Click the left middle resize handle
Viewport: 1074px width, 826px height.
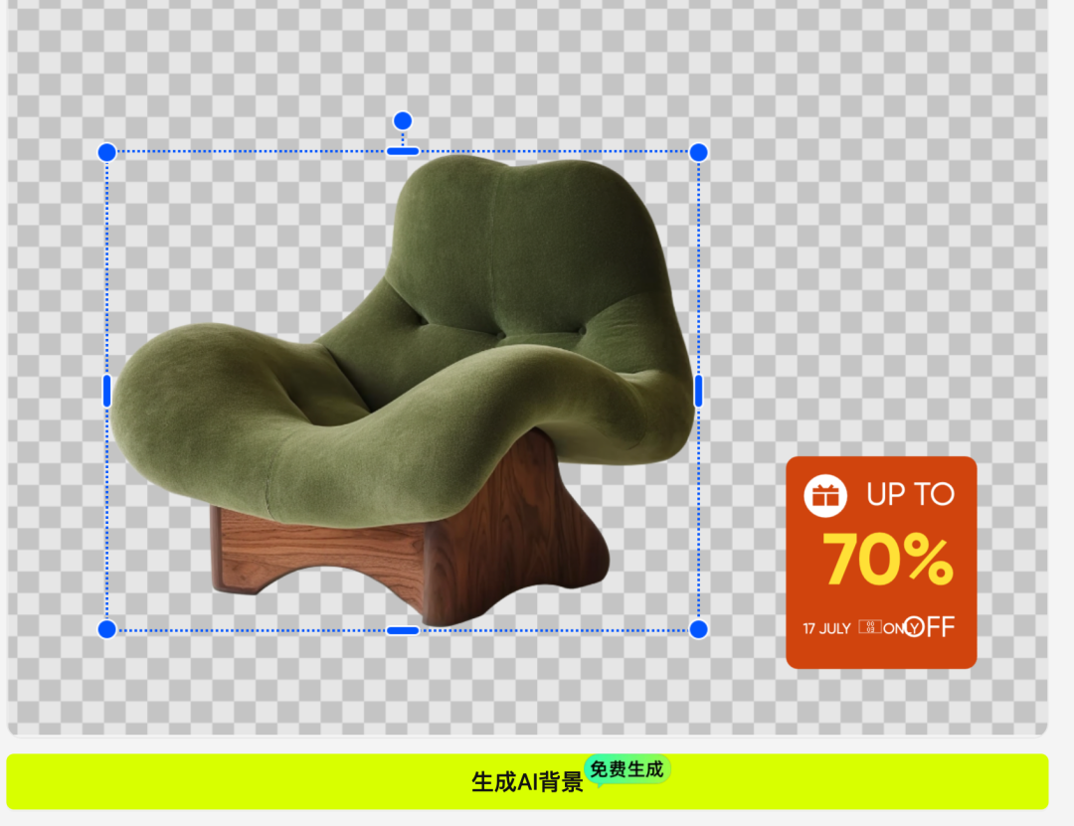105,390
